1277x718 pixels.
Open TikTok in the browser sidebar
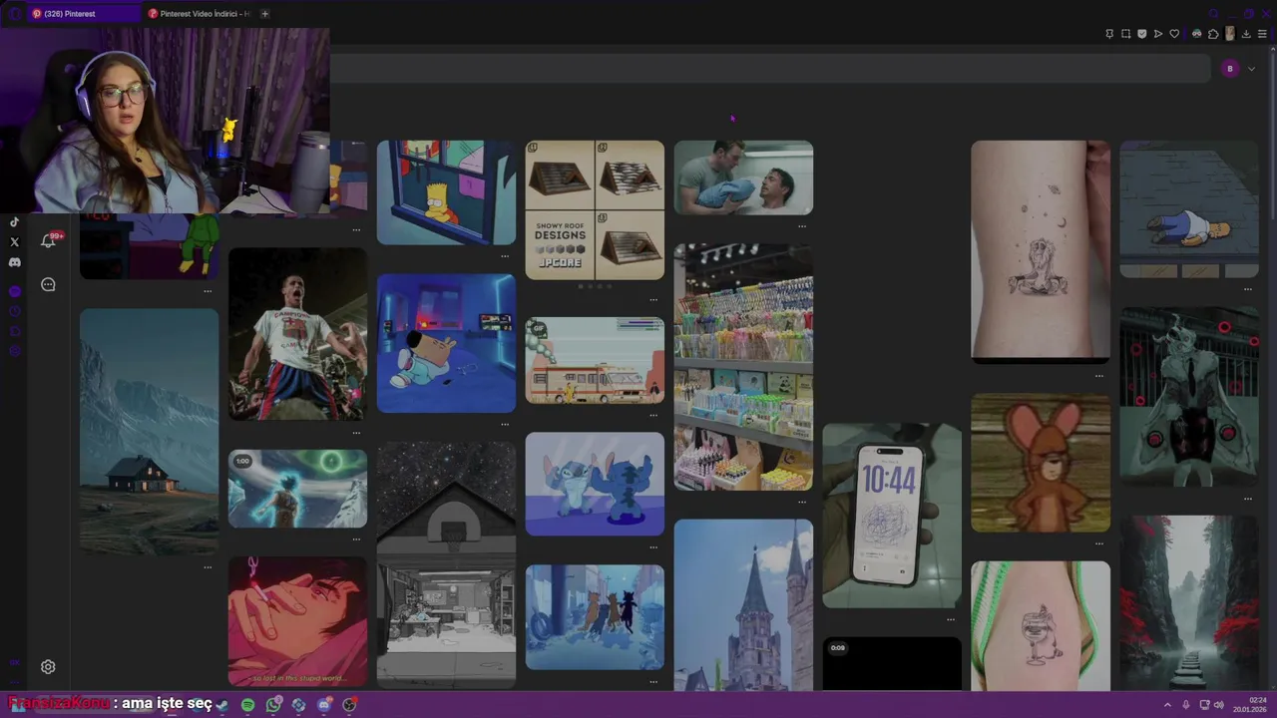coord(14,222)
